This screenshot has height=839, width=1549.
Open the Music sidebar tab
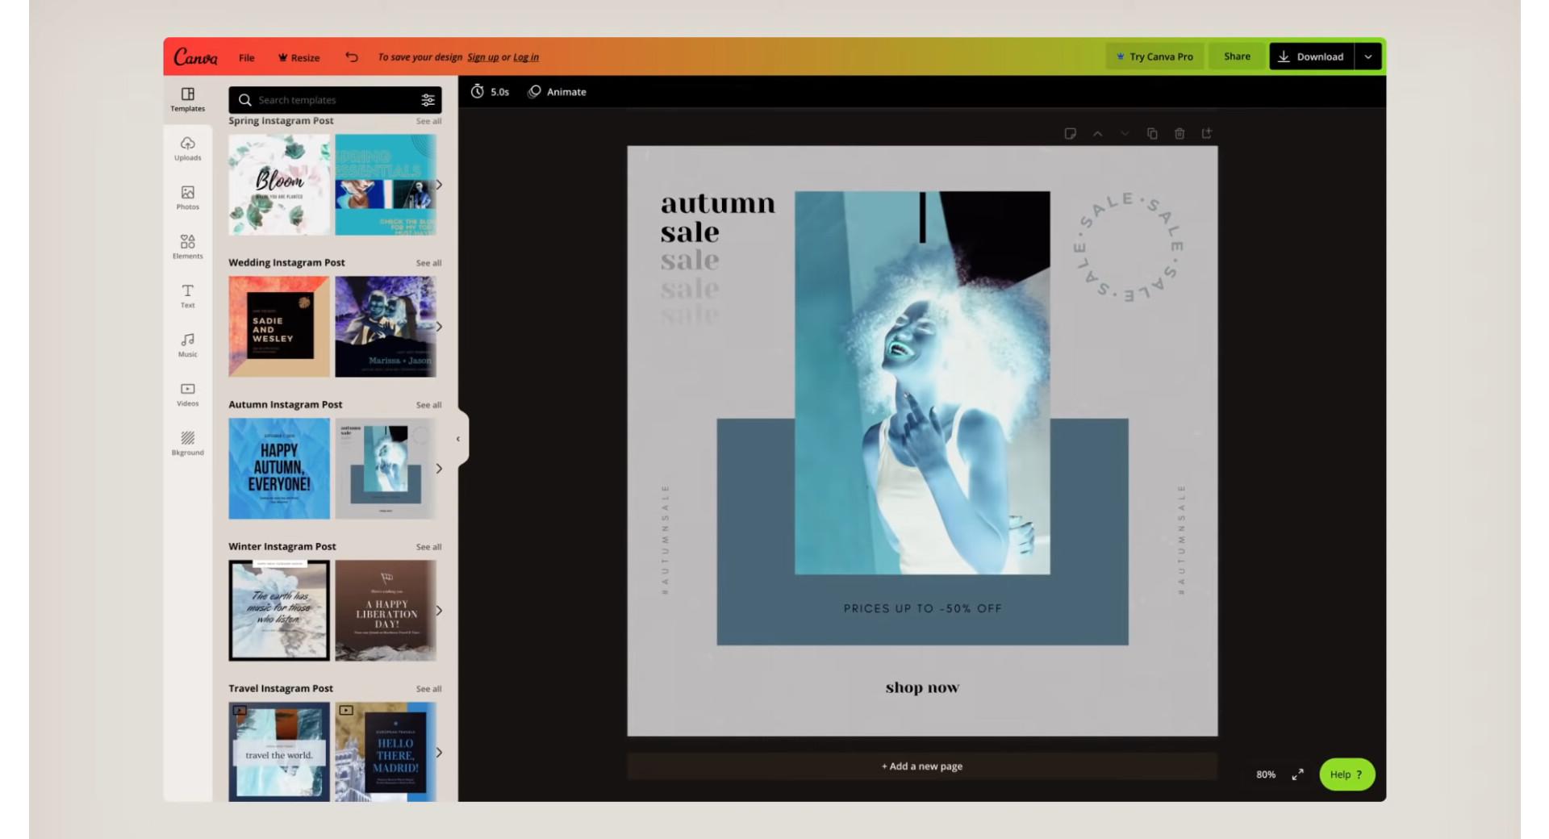click(x=187, y=345)
